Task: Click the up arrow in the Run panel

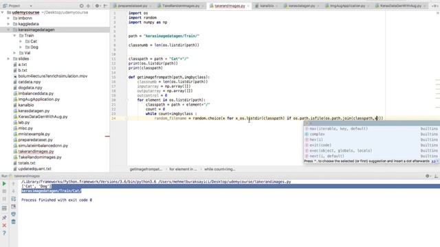Action: tap(14, 184)
